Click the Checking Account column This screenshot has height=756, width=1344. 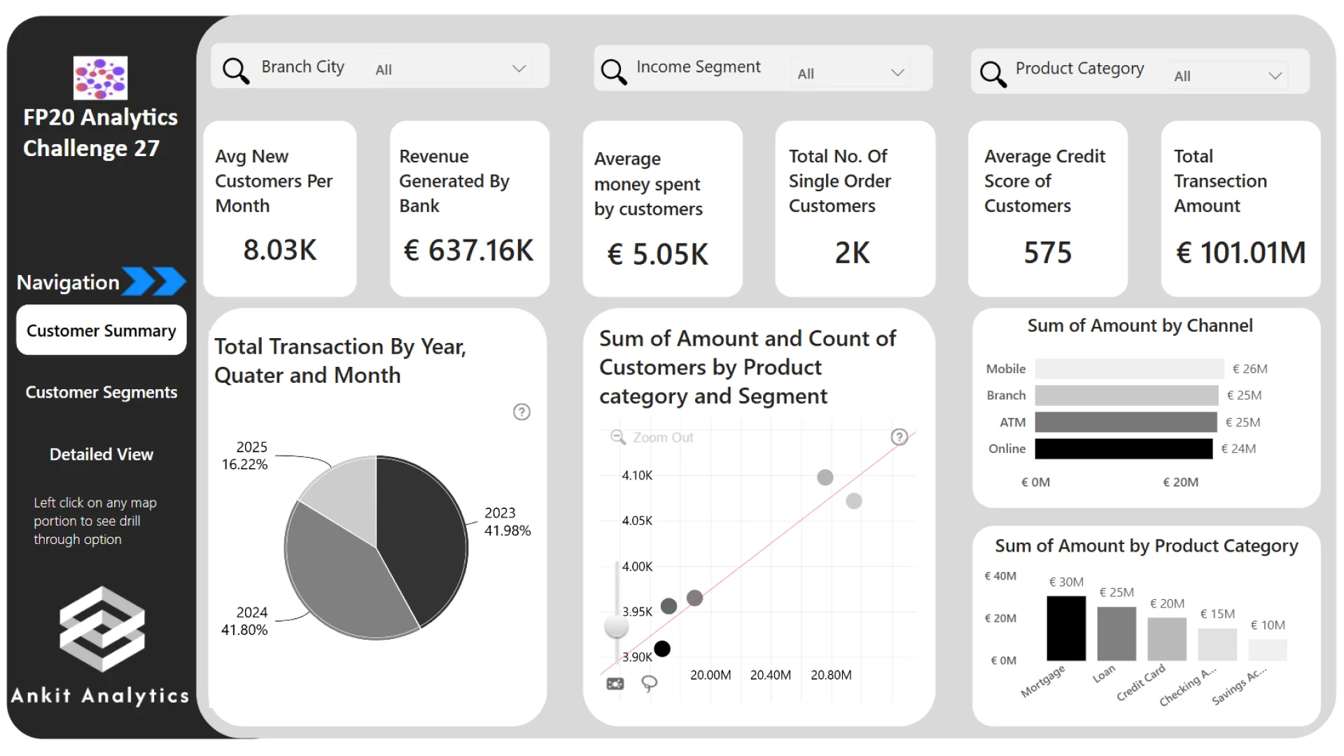tap(1217, 645)
